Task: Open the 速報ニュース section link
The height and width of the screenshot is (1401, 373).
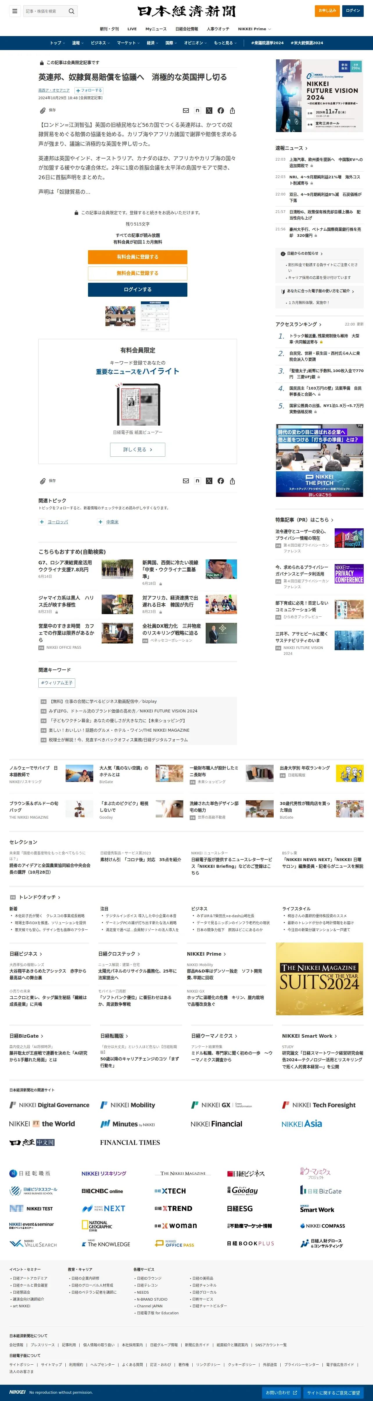Action: pyautogui.click(x=292, y=148)
